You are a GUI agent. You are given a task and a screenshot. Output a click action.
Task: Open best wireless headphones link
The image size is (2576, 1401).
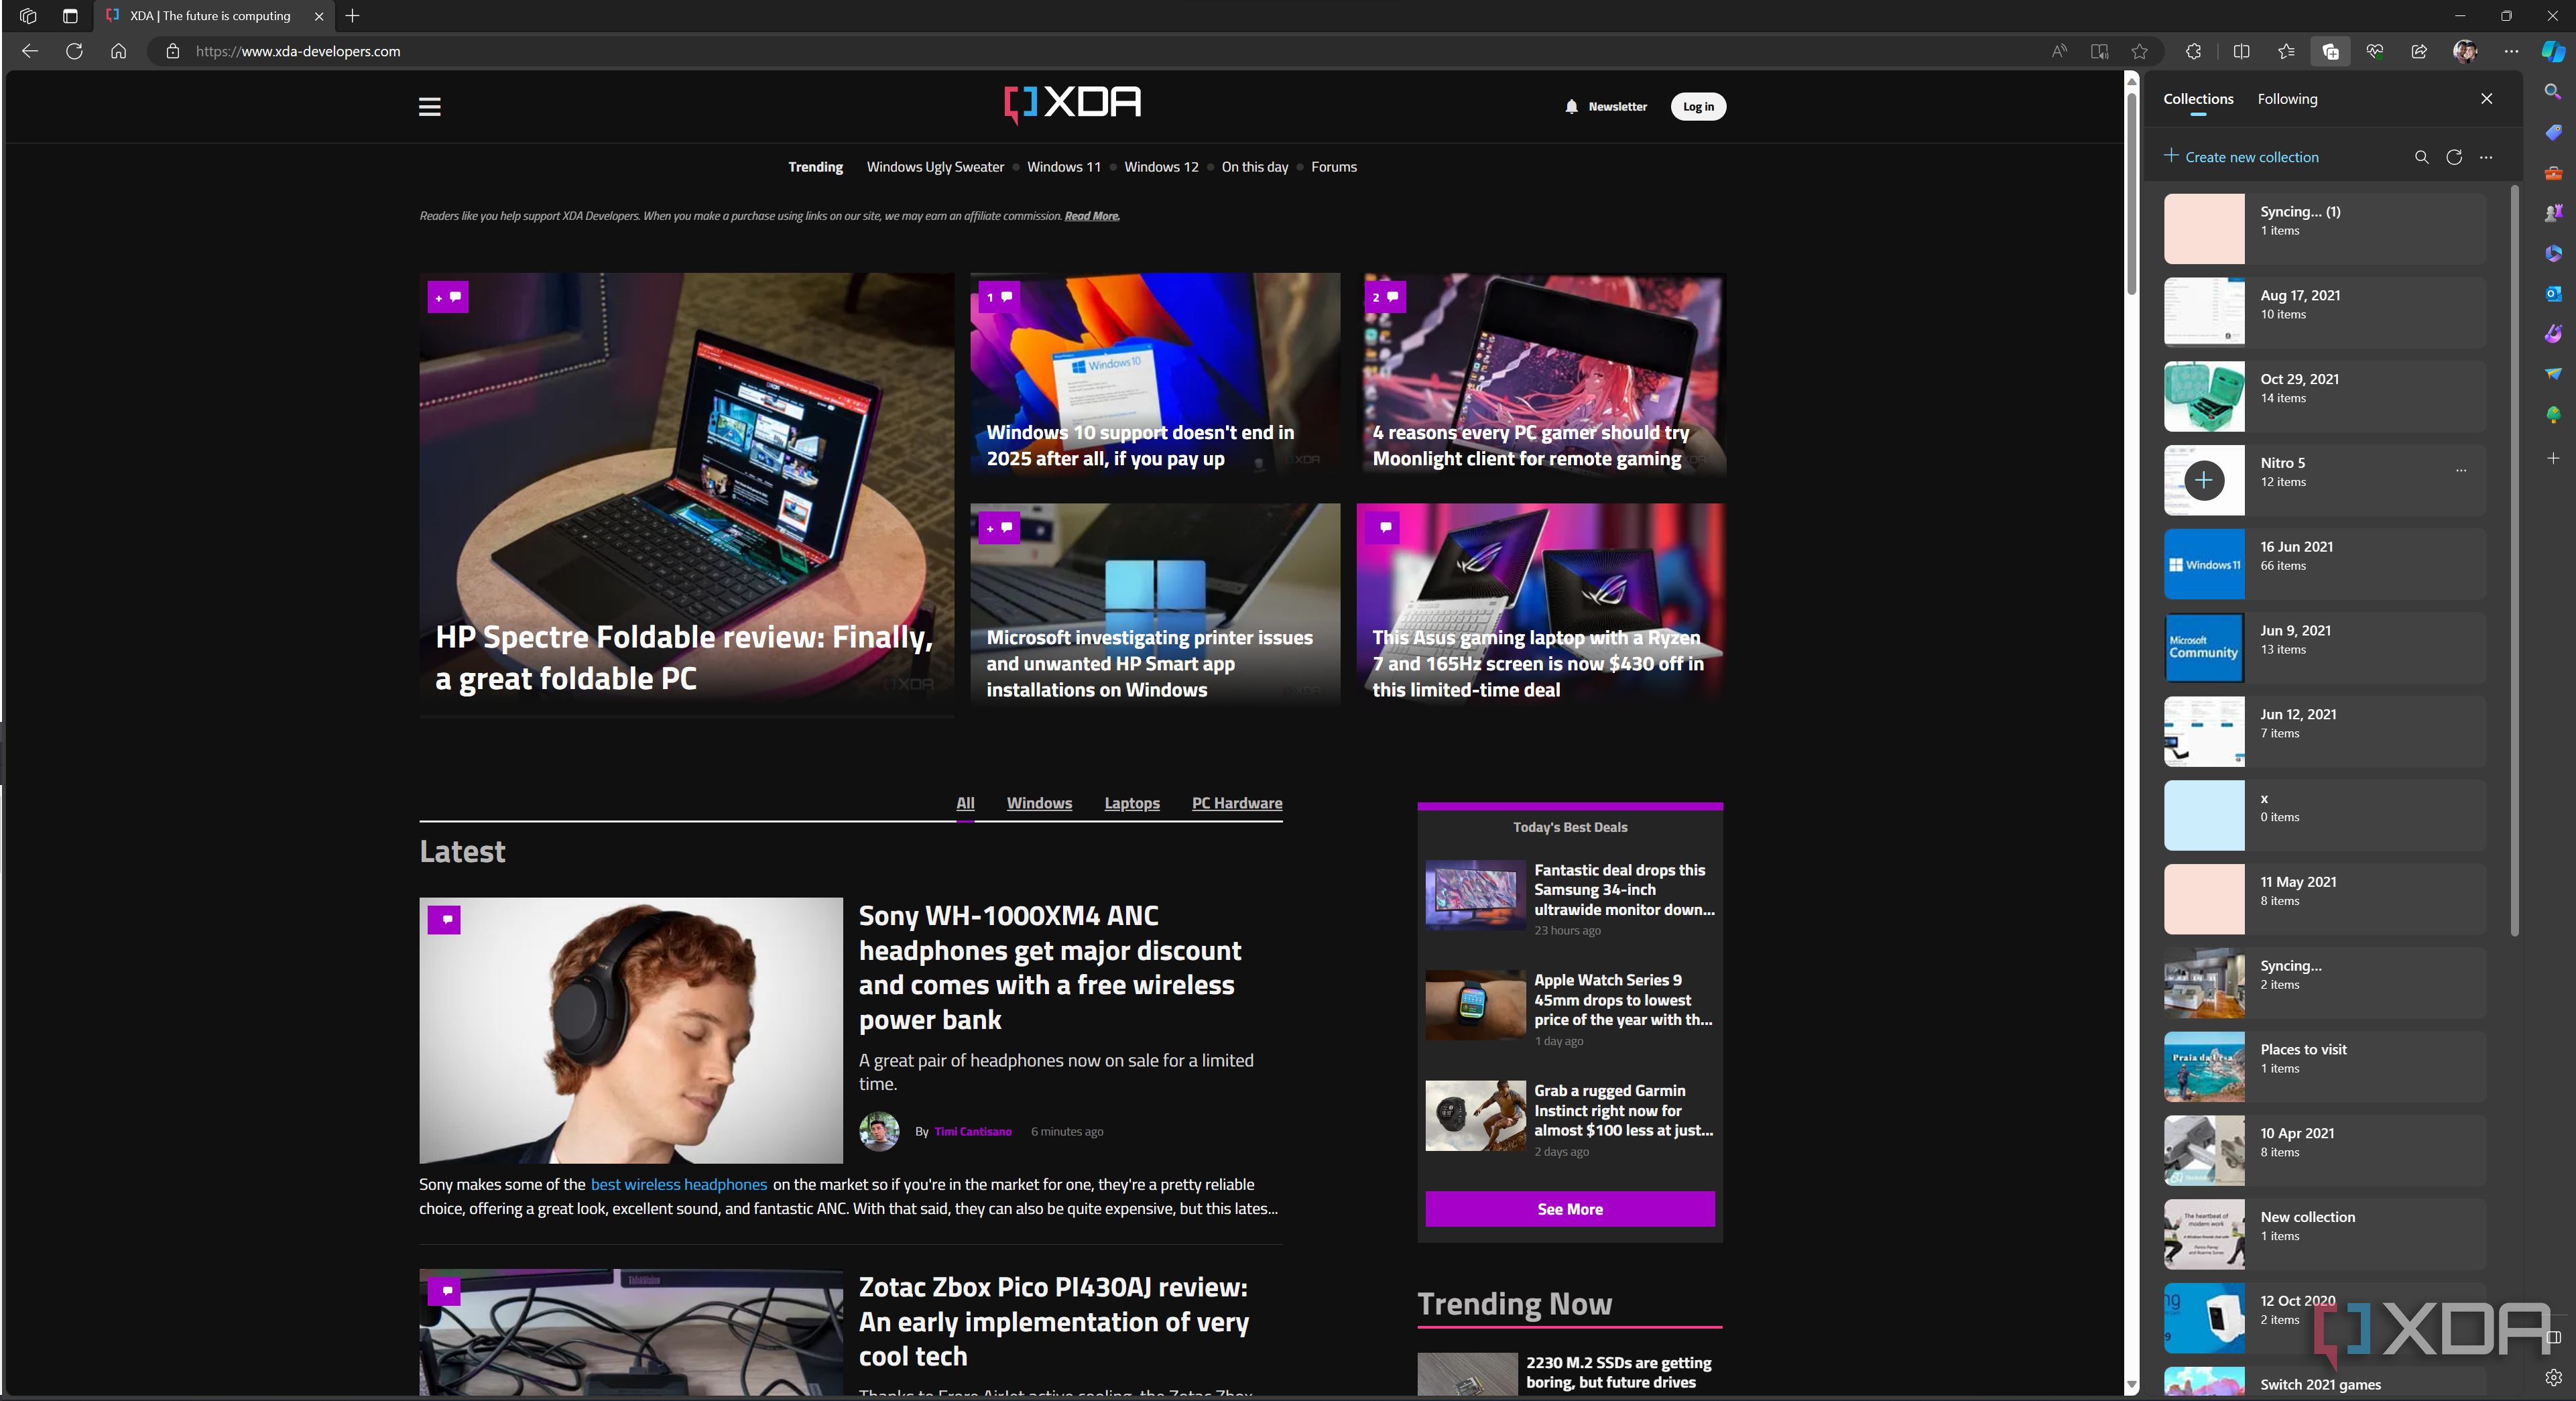[679, 1184]
